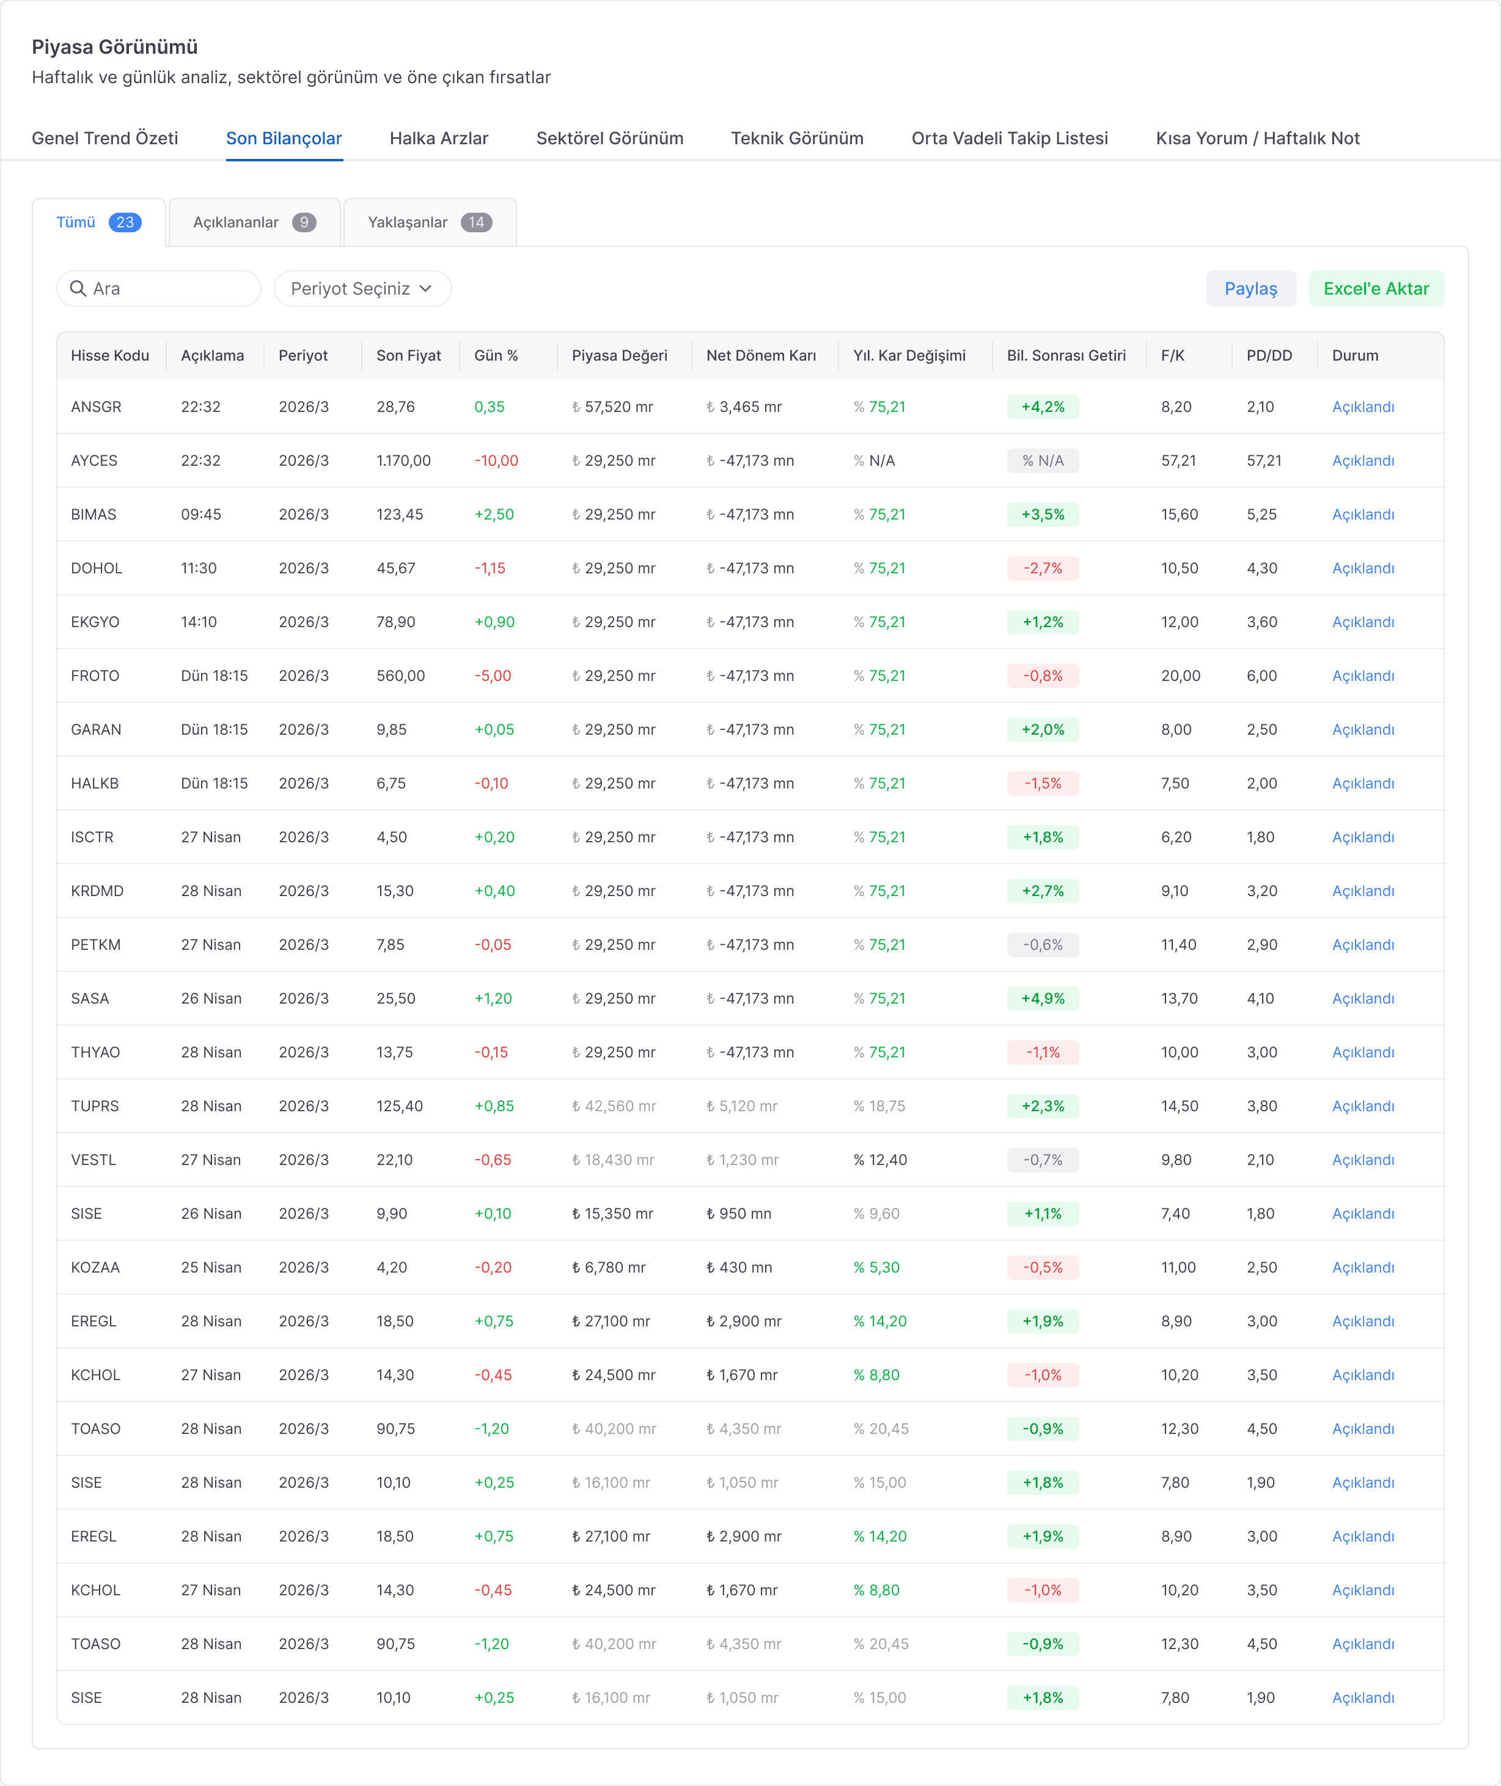
Task: Click Açıklandı link in TUPRS row
Action: click(x=1363, y=1105)
